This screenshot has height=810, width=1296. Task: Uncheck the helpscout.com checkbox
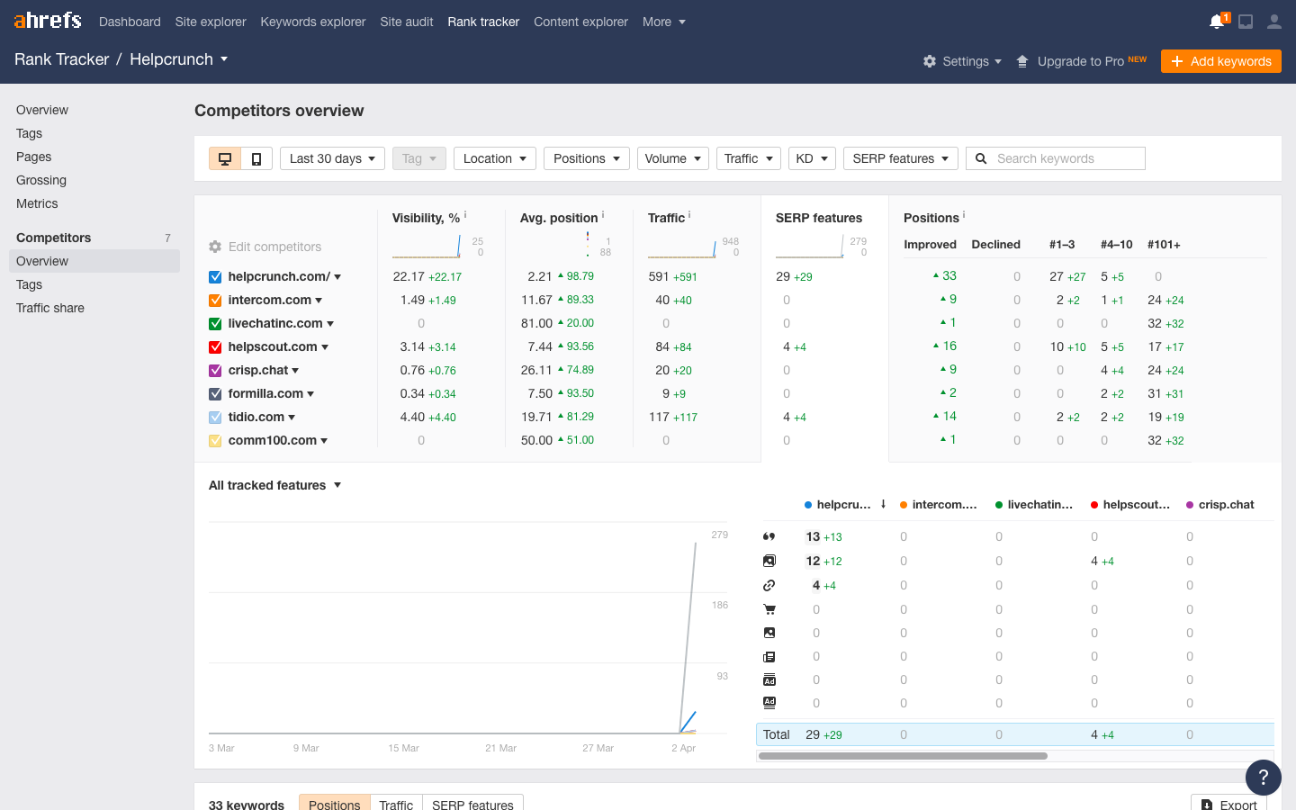pyautogui.click(x=215, y=347)
